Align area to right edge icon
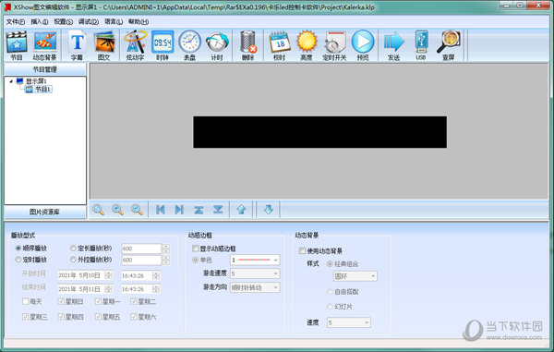This screenshot has height=352, width=554. tap(179, 210)
